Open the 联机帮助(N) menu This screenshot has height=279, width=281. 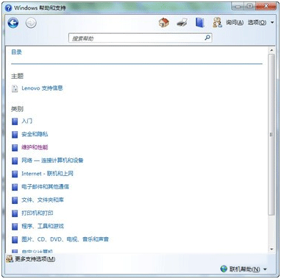pos(244,269)
